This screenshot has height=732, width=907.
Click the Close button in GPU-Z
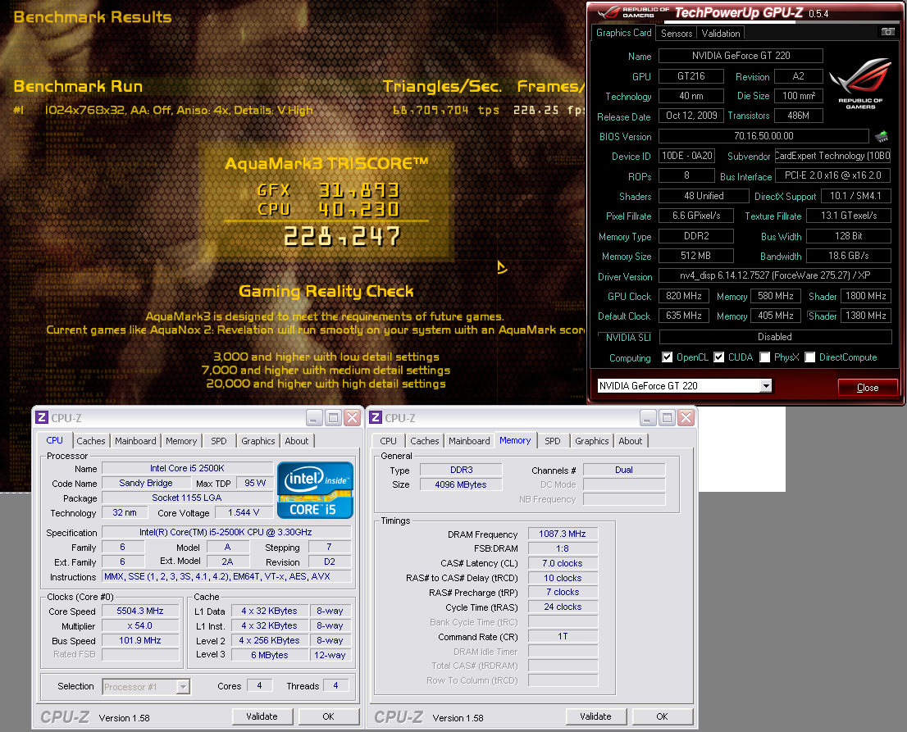pos(868,388)
